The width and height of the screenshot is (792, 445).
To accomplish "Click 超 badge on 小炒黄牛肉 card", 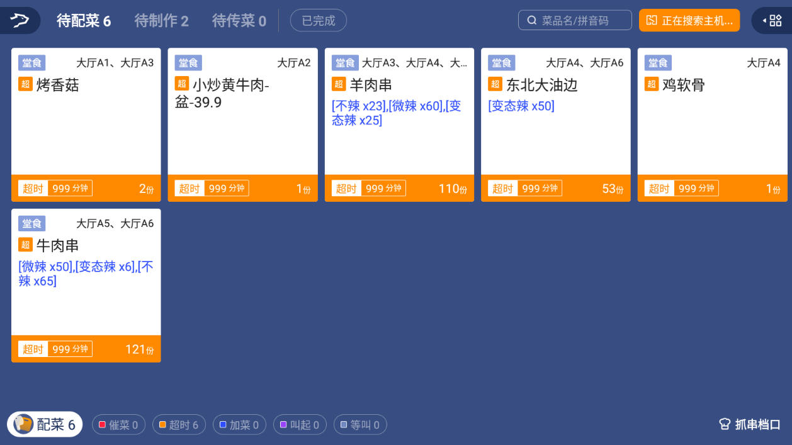I will (182, 84).
